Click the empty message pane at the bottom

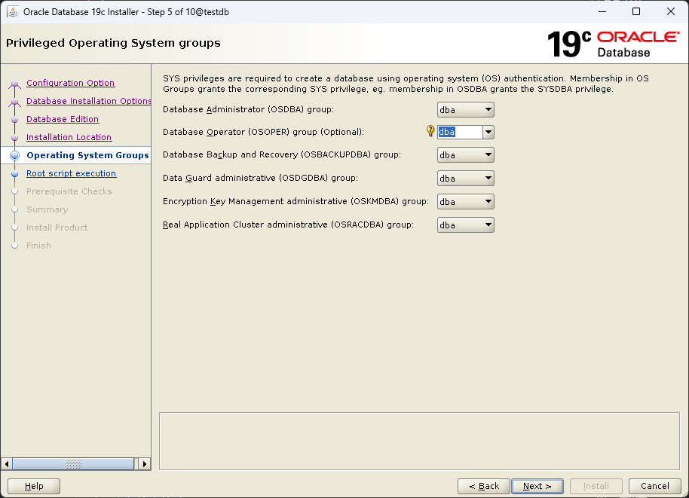419,441
